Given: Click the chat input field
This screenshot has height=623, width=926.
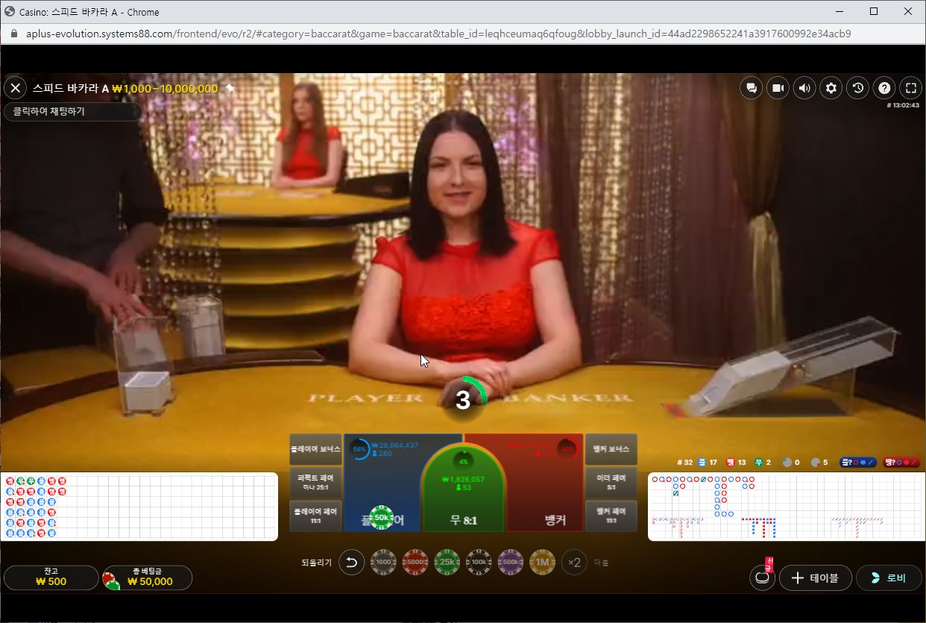Looking at the screenshot, I should [72, 111].
